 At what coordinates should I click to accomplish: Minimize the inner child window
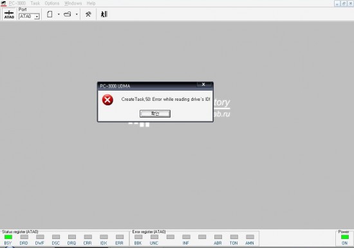click(337, 3)
